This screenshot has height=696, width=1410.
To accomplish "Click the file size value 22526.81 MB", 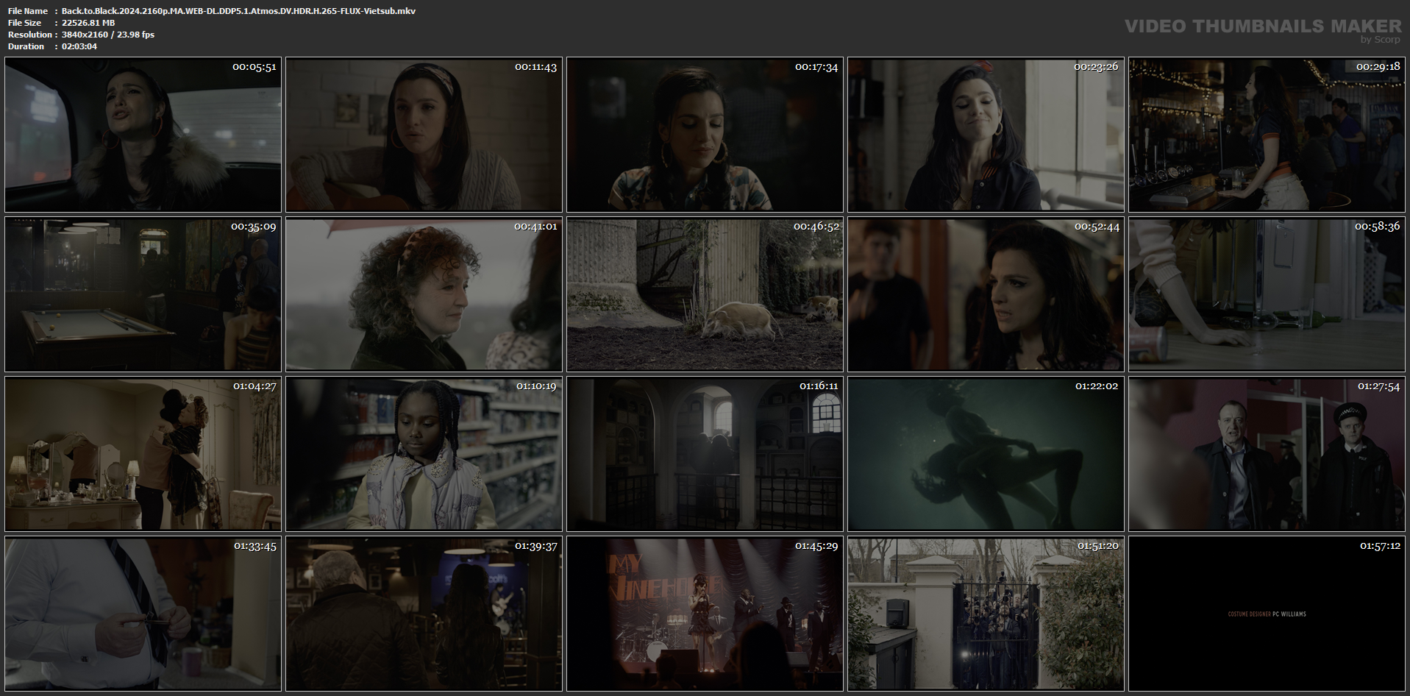I will click(88, 23).
